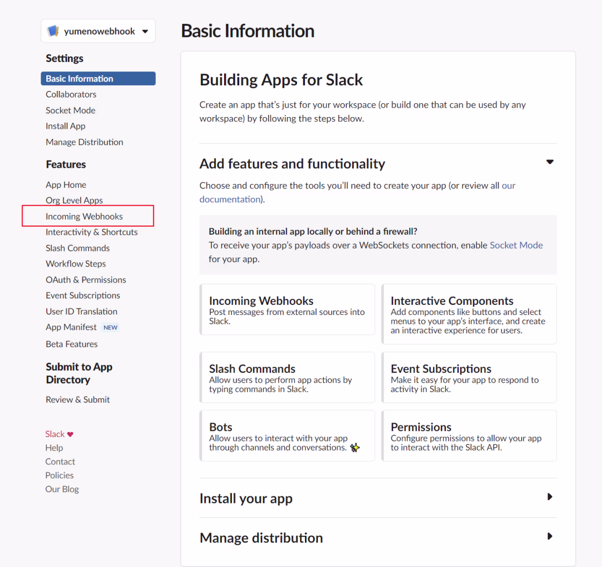Open Slash Commands in the sidebar
The height and width of the screenshot is (567, 602).
click(x=78, y=248)
